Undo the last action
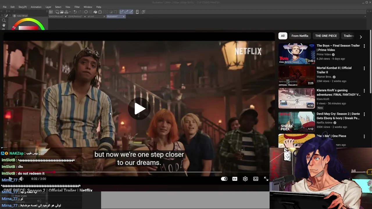 [75, 12]
